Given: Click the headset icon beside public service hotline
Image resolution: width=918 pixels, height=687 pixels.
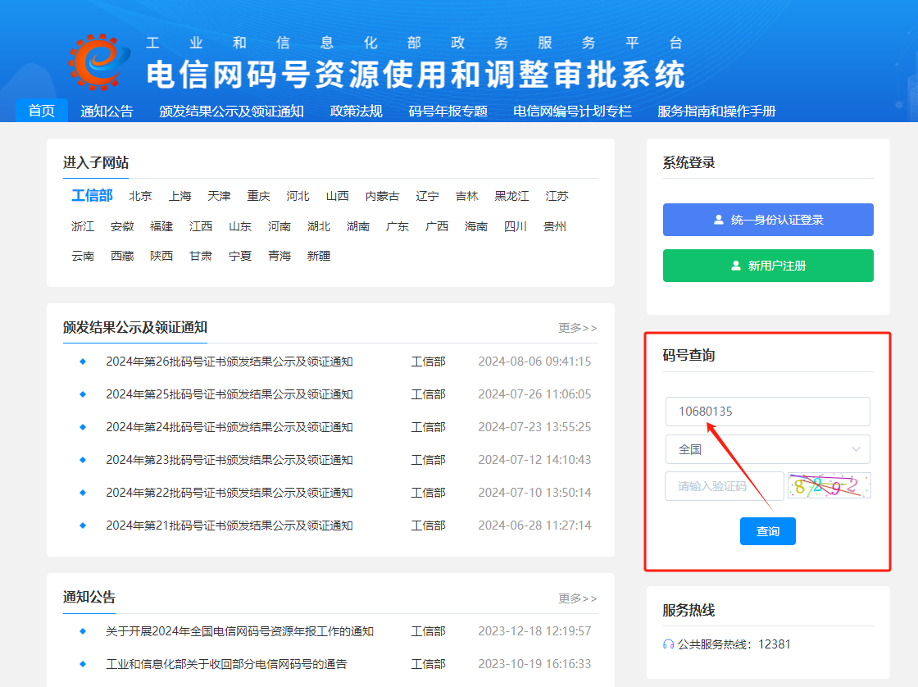Looking at the screenshot, I should tap(668, 644).
